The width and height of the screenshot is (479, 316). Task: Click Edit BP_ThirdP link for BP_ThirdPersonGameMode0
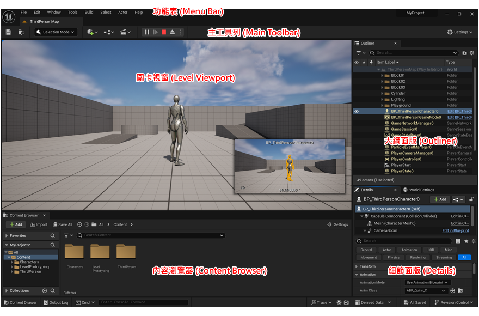(x=460, y=117)
